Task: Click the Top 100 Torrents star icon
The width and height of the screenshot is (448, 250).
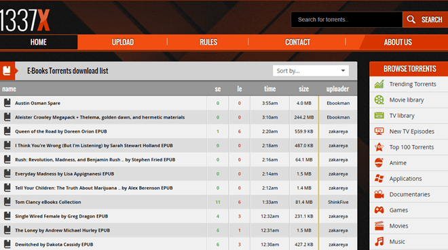Action: (379, 147)
